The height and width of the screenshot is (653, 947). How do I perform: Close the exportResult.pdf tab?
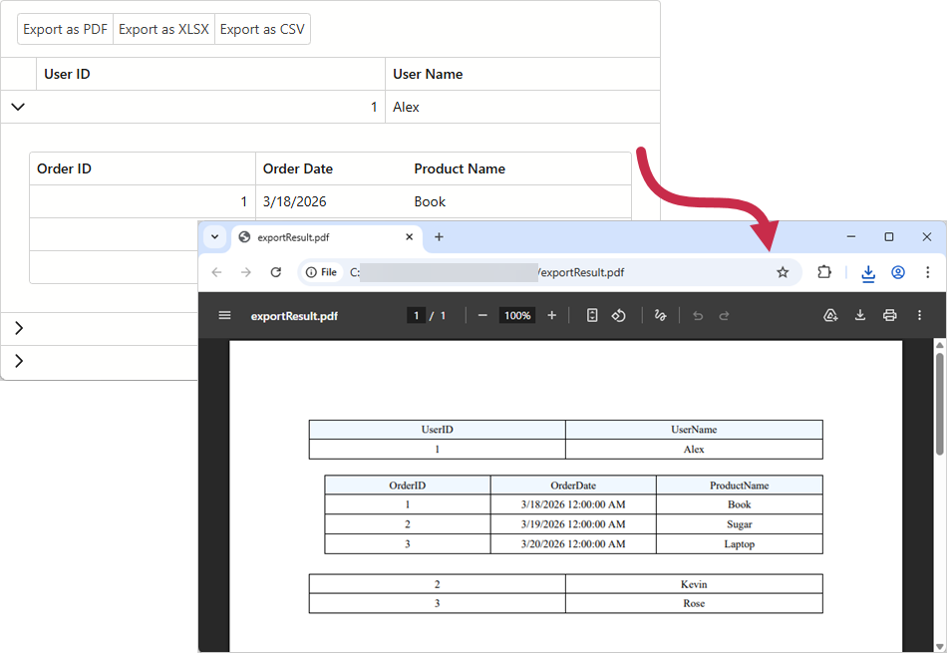tap(409, 237)
